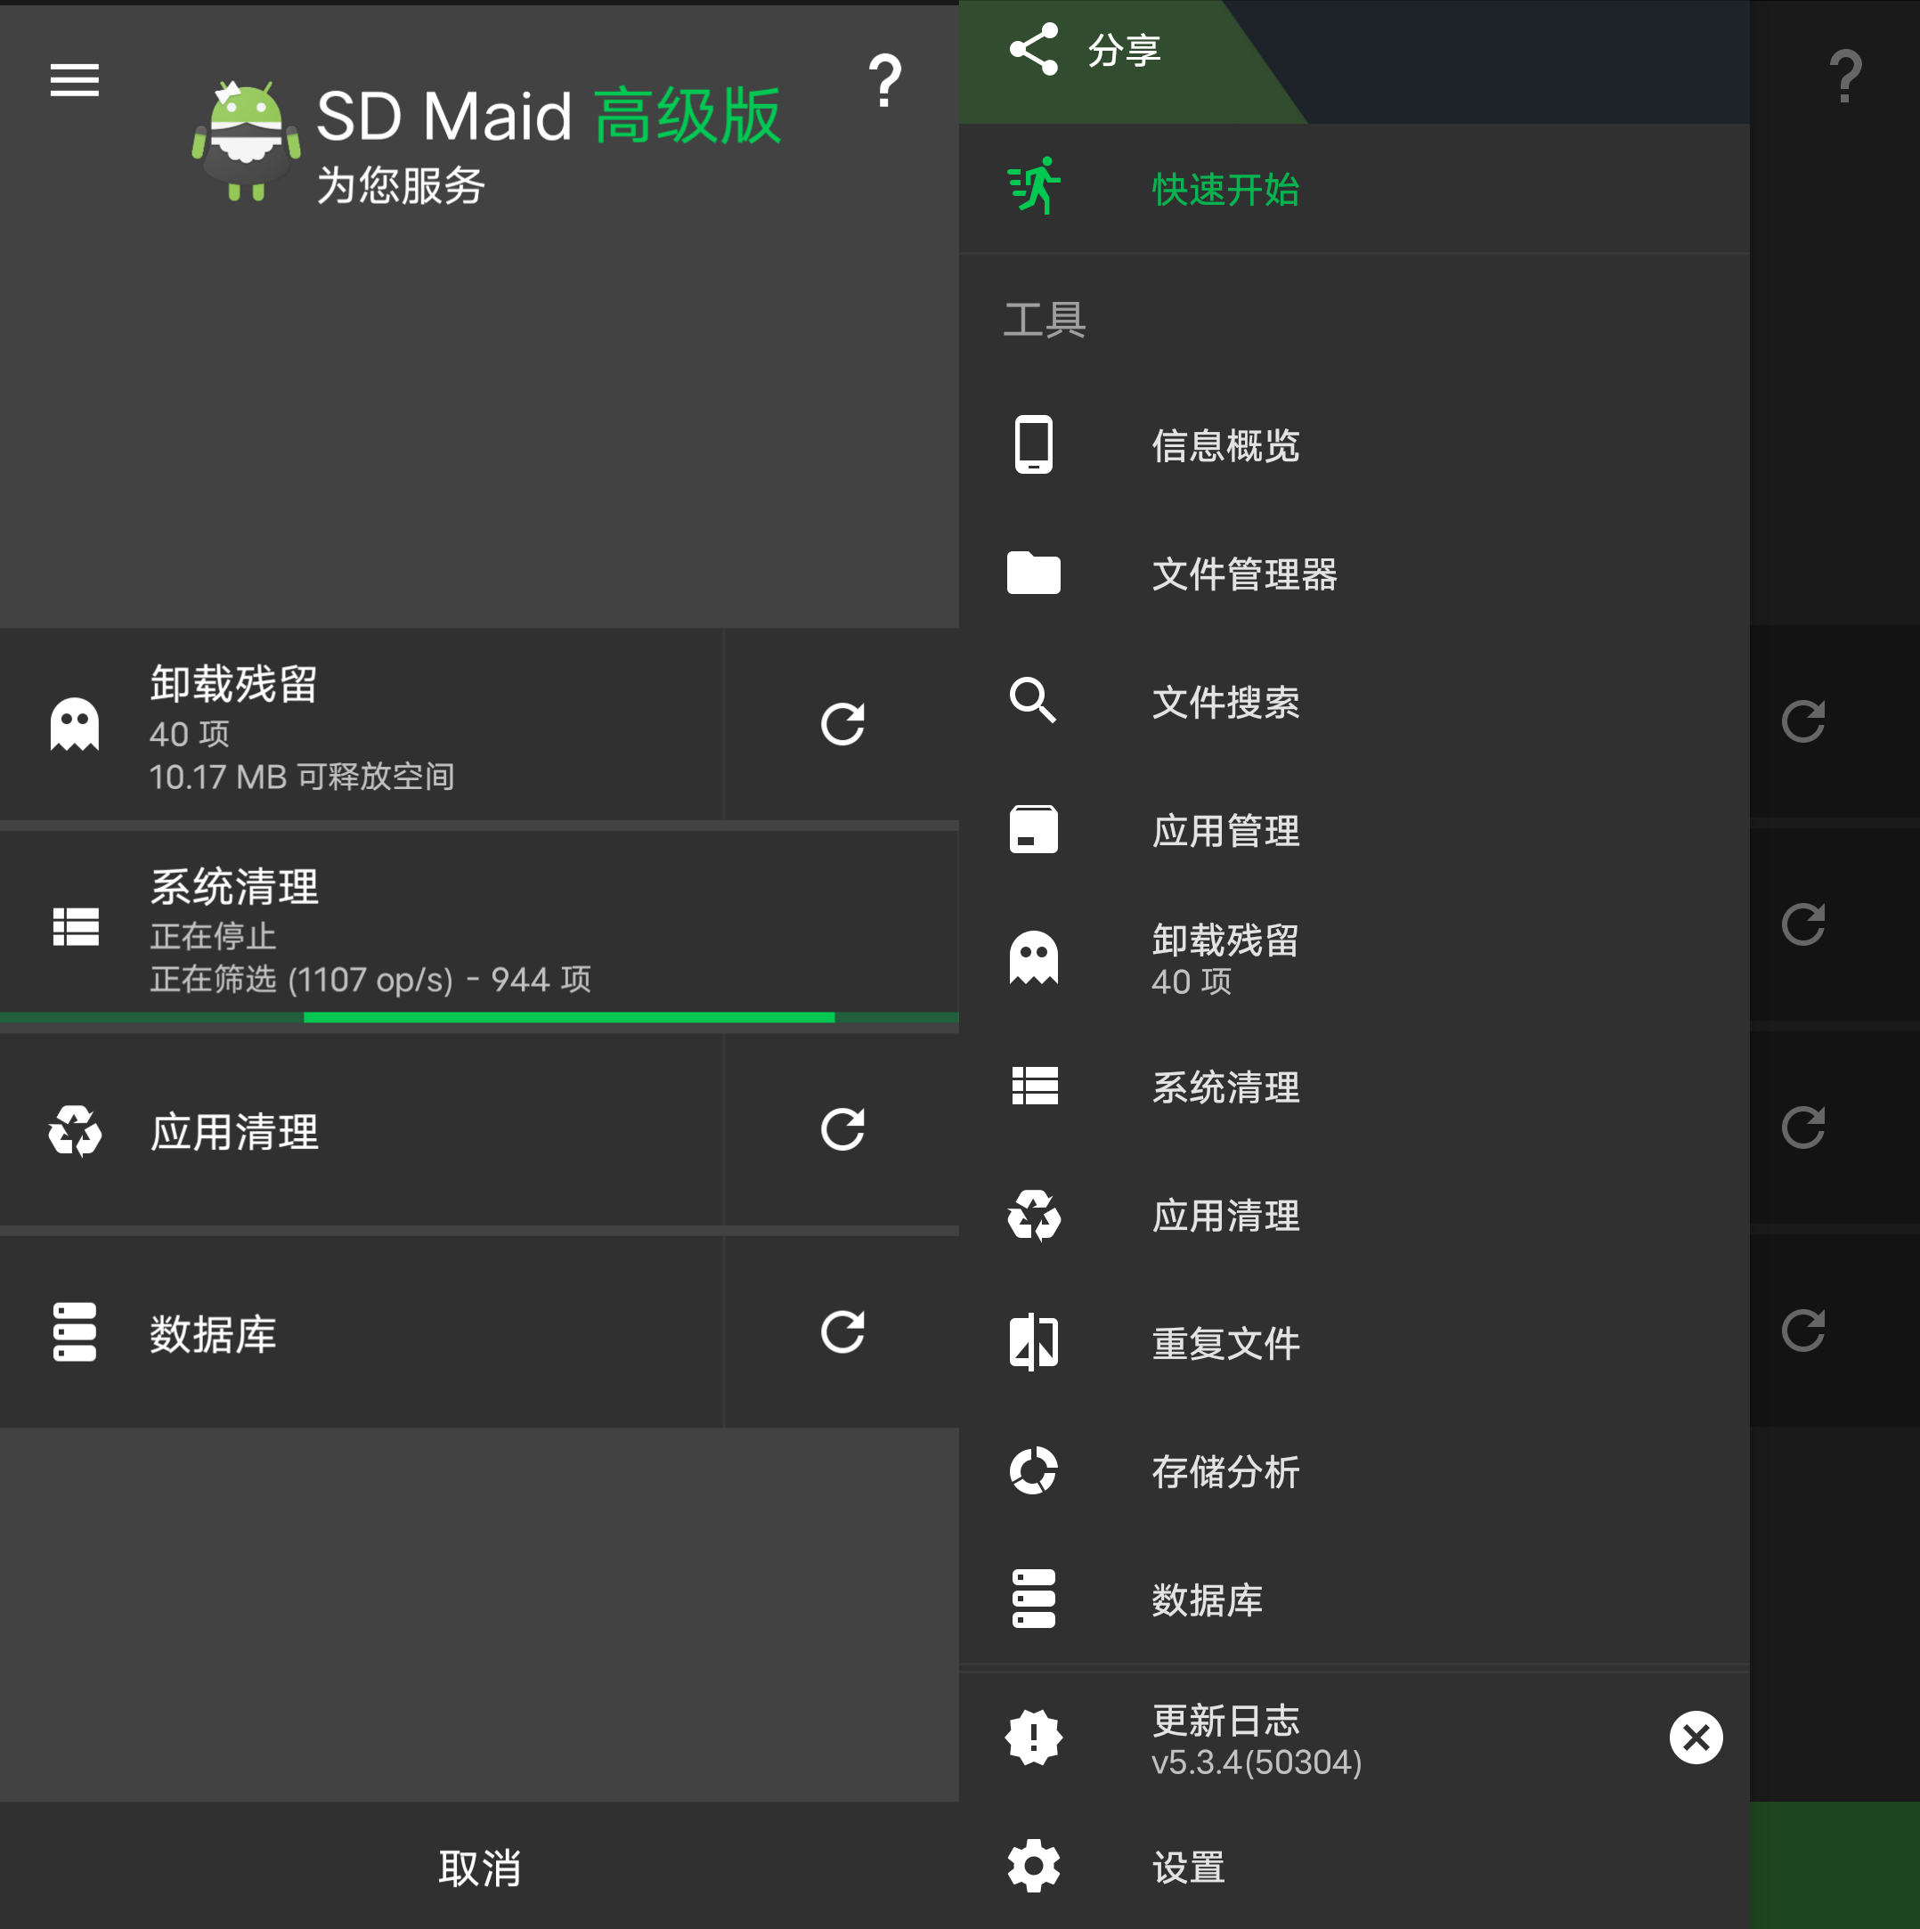Screen dimensions: 1920x1929
Task: Open 设置 menu entry
Action: click(x=1353, y=1866)
